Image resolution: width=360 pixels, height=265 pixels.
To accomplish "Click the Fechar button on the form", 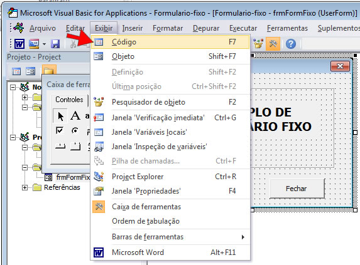I will tap(297, 189).
